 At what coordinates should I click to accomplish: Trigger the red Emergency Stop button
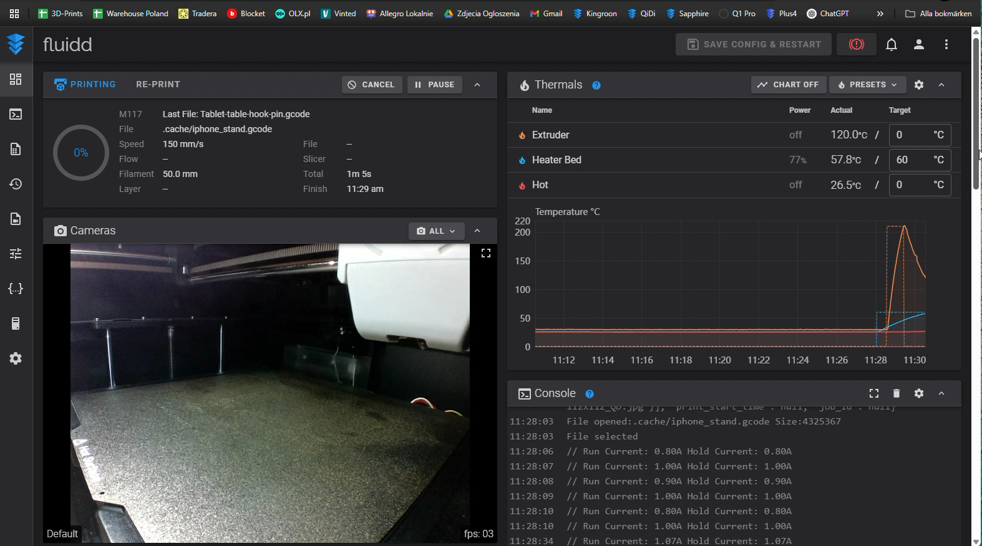tap(857, 44)
